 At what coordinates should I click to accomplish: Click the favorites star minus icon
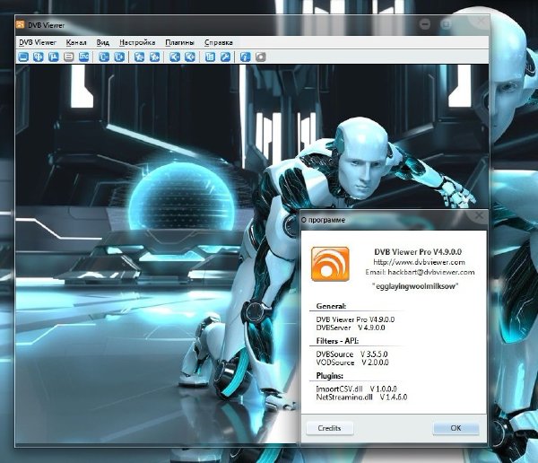coord(139,57)
